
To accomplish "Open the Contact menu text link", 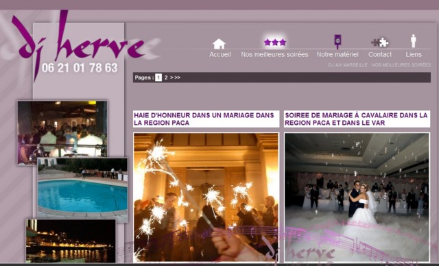I will pos(380,55).
